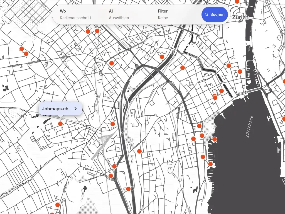Expand the Jobmaps.ch popup chevron arrow
The image size is (285, 214).
[75, 109]
